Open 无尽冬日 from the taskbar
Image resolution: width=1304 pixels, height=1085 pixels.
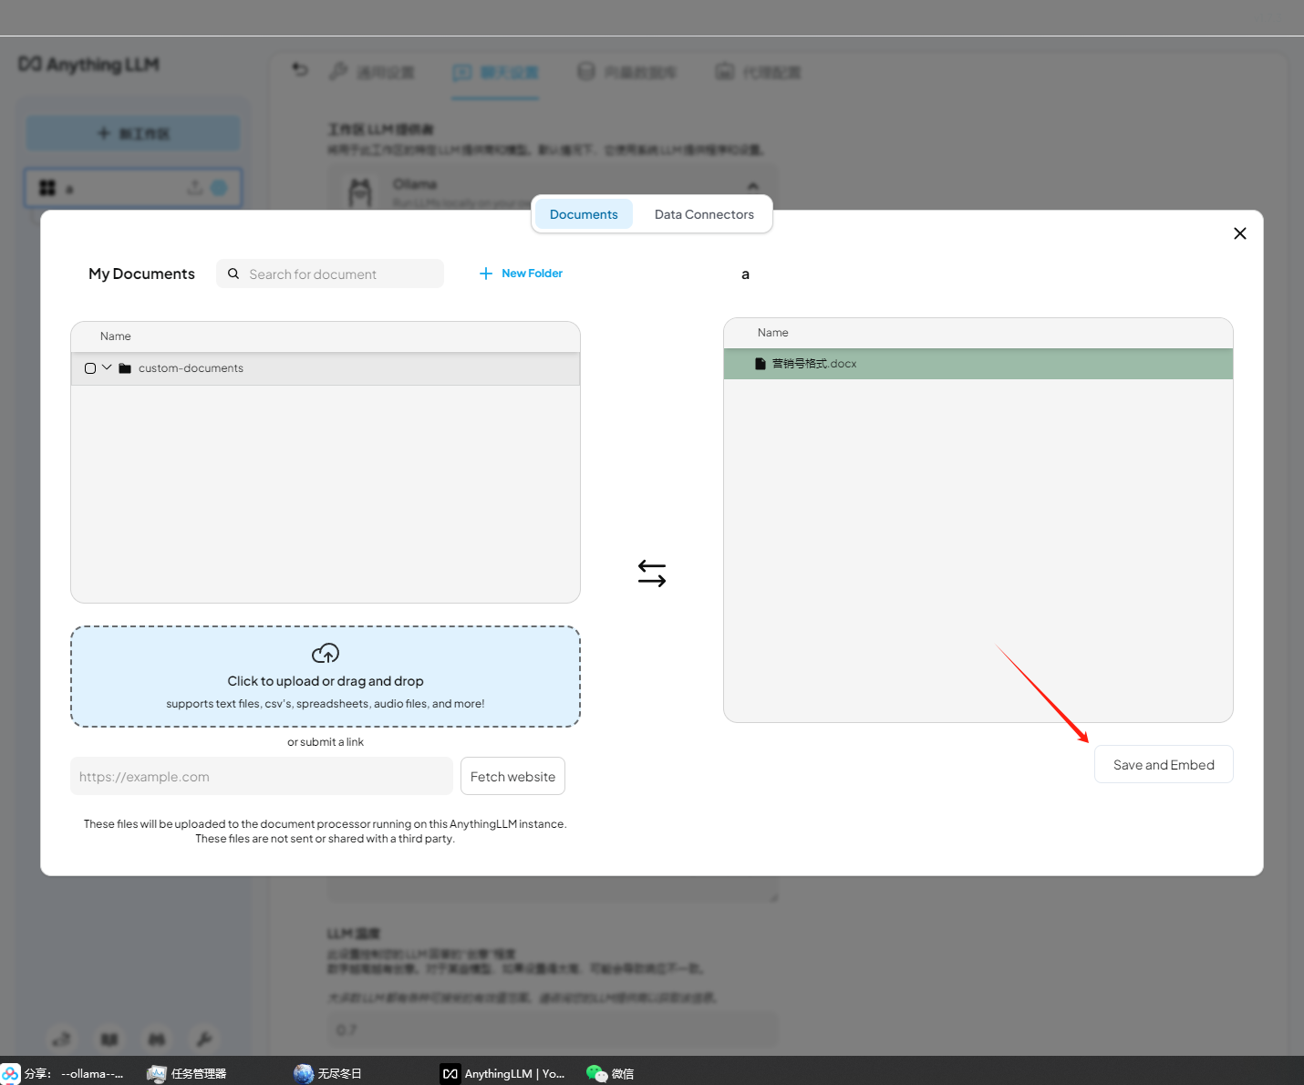pos(328,1073)
